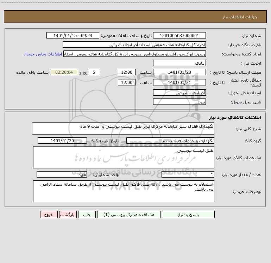Click remaining time counter 02:20:04
This screenshot has height=263, width=271.
[x=64, y=72]
